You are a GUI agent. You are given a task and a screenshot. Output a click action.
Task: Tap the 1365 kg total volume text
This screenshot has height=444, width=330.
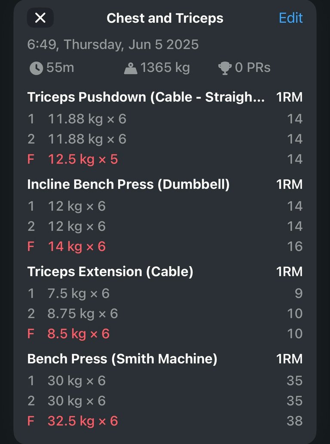tap(165, 68)
